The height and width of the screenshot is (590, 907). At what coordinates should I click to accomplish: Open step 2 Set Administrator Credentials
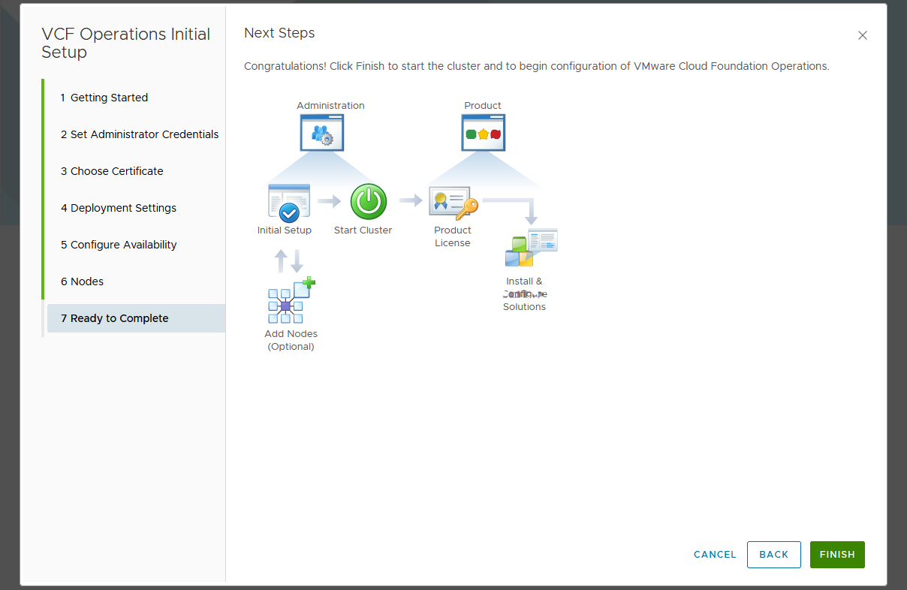pos(140,134)
